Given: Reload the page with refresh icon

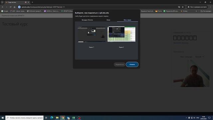Looking at the screenshot, I should point(10,7).
